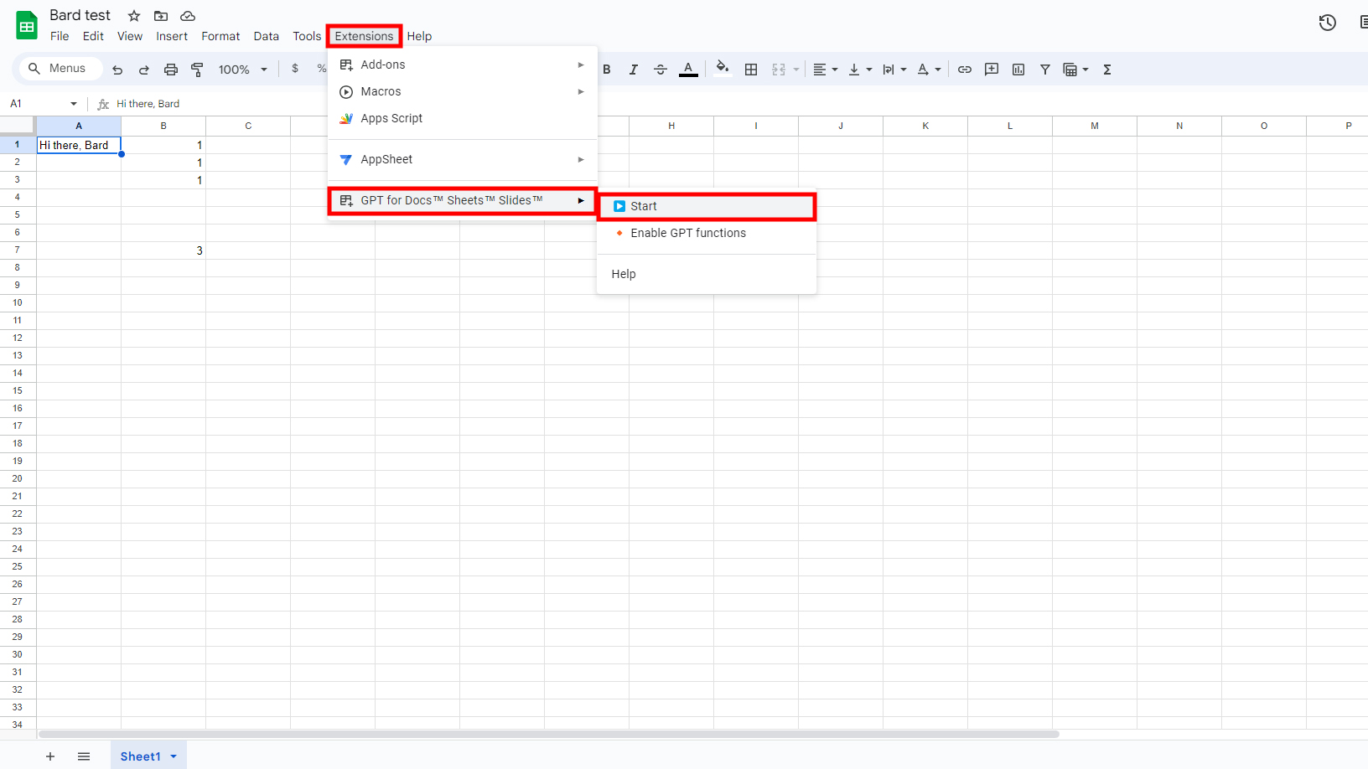
Task: Add a new sheet
Action: coord(50,756)
